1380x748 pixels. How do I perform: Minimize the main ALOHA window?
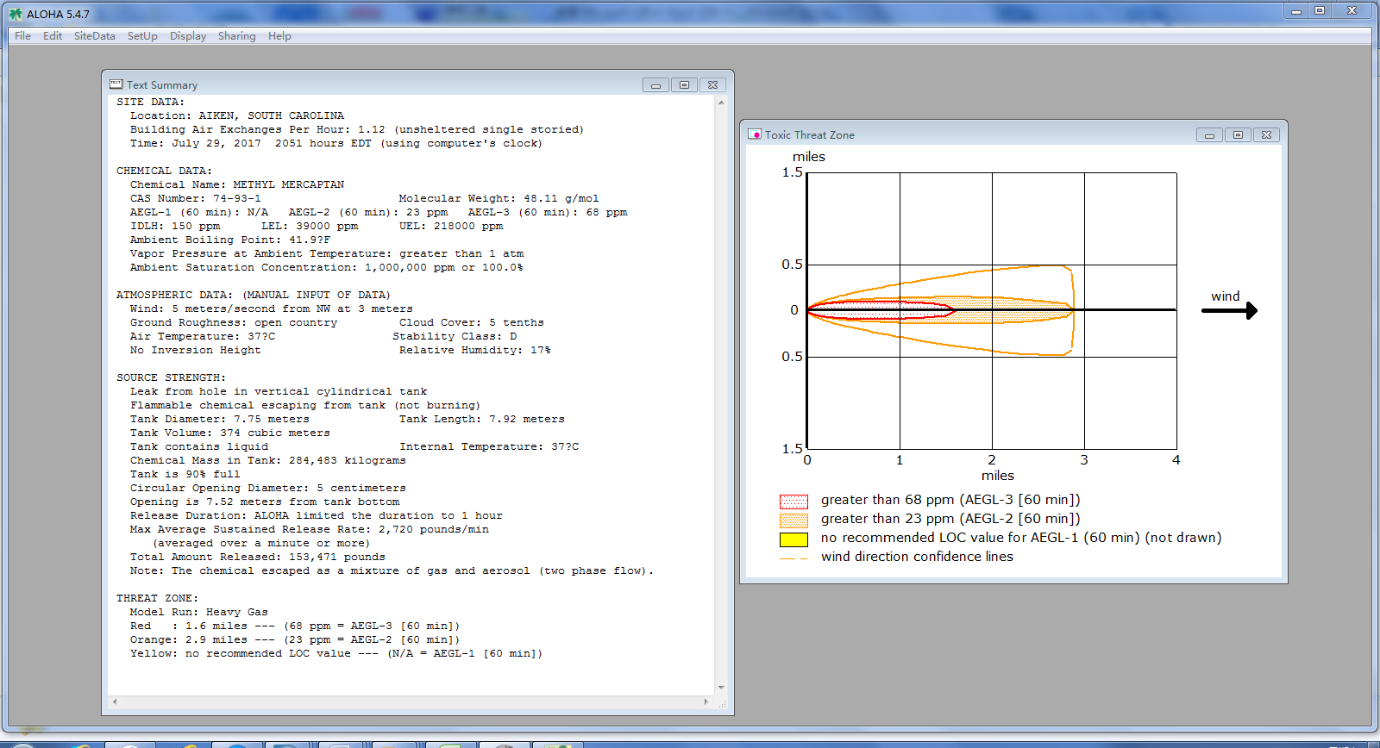(x=1296, y=11)
